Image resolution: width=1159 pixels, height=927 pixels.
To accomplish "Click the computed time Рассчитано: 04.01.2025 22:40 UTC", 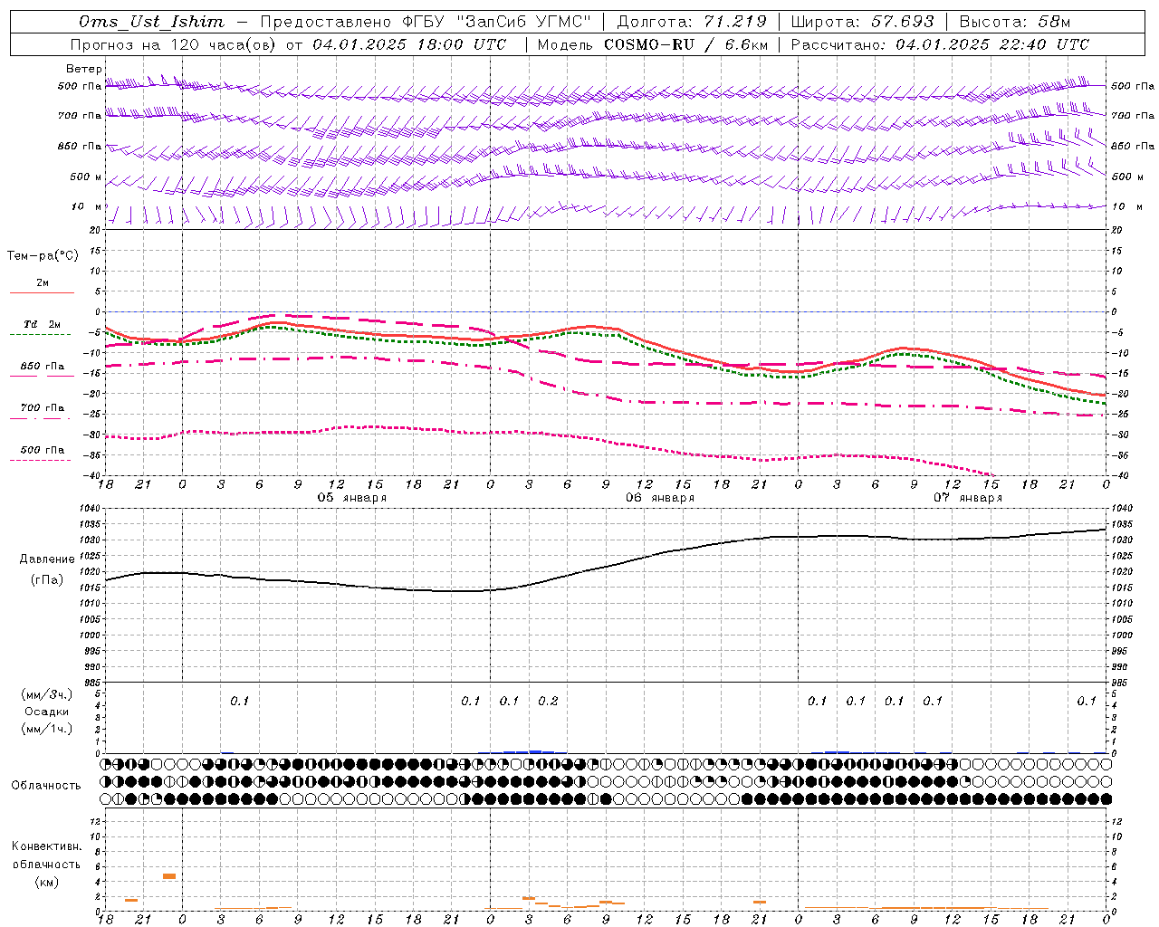I will 940,44.
